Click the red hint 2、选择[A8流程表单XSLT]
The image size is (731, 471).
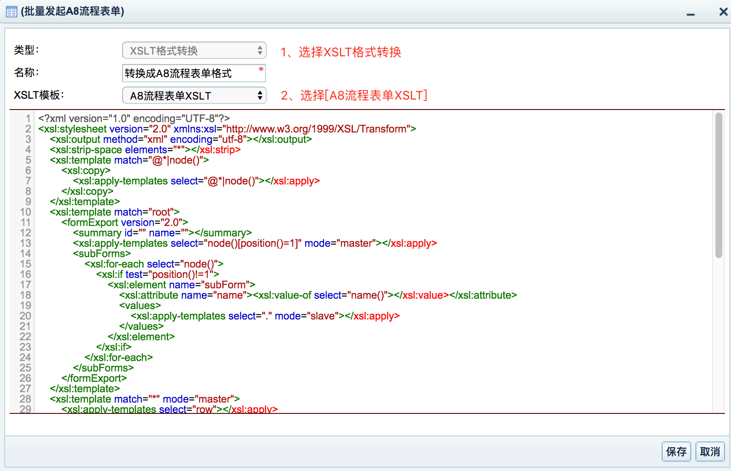click(354, 96)
